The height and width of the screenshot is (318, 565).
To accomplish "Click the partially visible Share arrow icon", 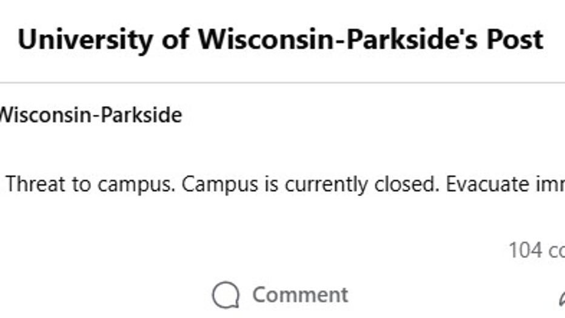I will point(561,297).
